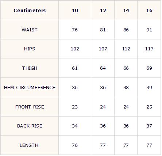Click the FRONT RISE row label

(x=30, y=107)
